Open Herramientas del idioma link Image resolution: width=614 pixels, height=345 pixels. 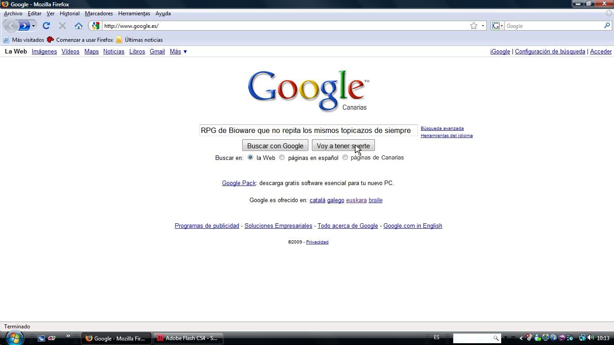447,136
